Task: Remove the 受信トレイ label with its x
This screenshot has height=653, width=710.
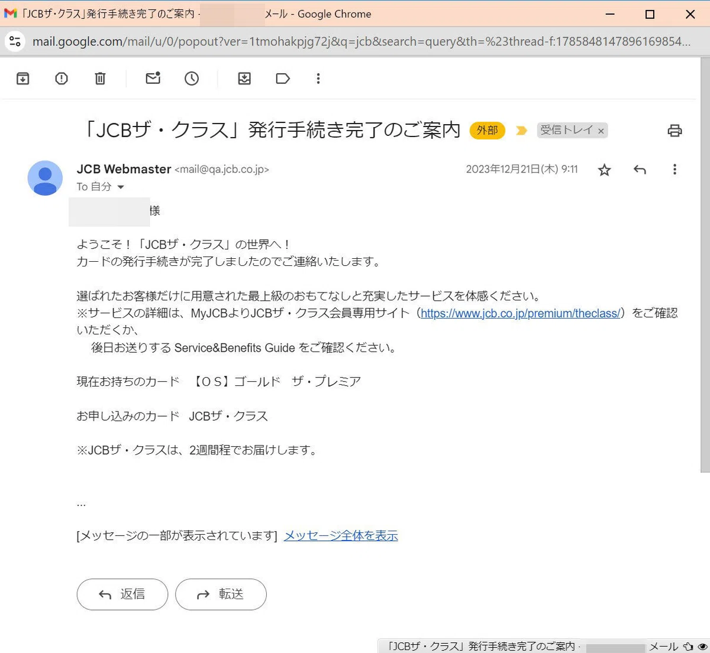Action: pyautogui.click(x=601, y=131)
